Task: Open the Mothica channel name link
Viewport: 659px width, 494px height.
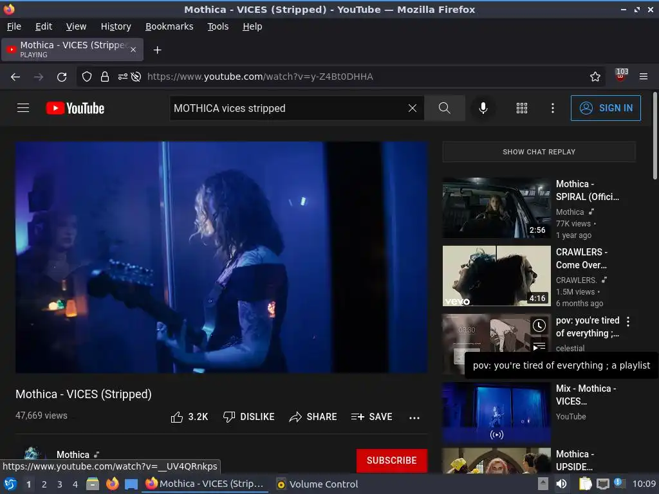Action: [x=73, y=455]
